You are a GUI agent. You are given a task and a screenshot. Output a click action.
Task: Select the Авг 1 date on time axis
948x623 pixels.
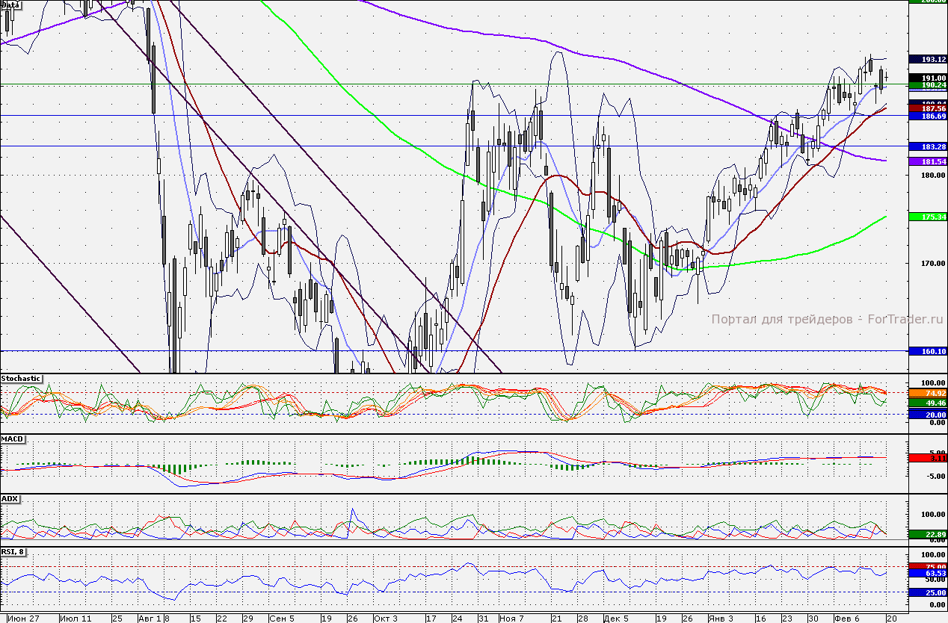click(x=150, y=619)
